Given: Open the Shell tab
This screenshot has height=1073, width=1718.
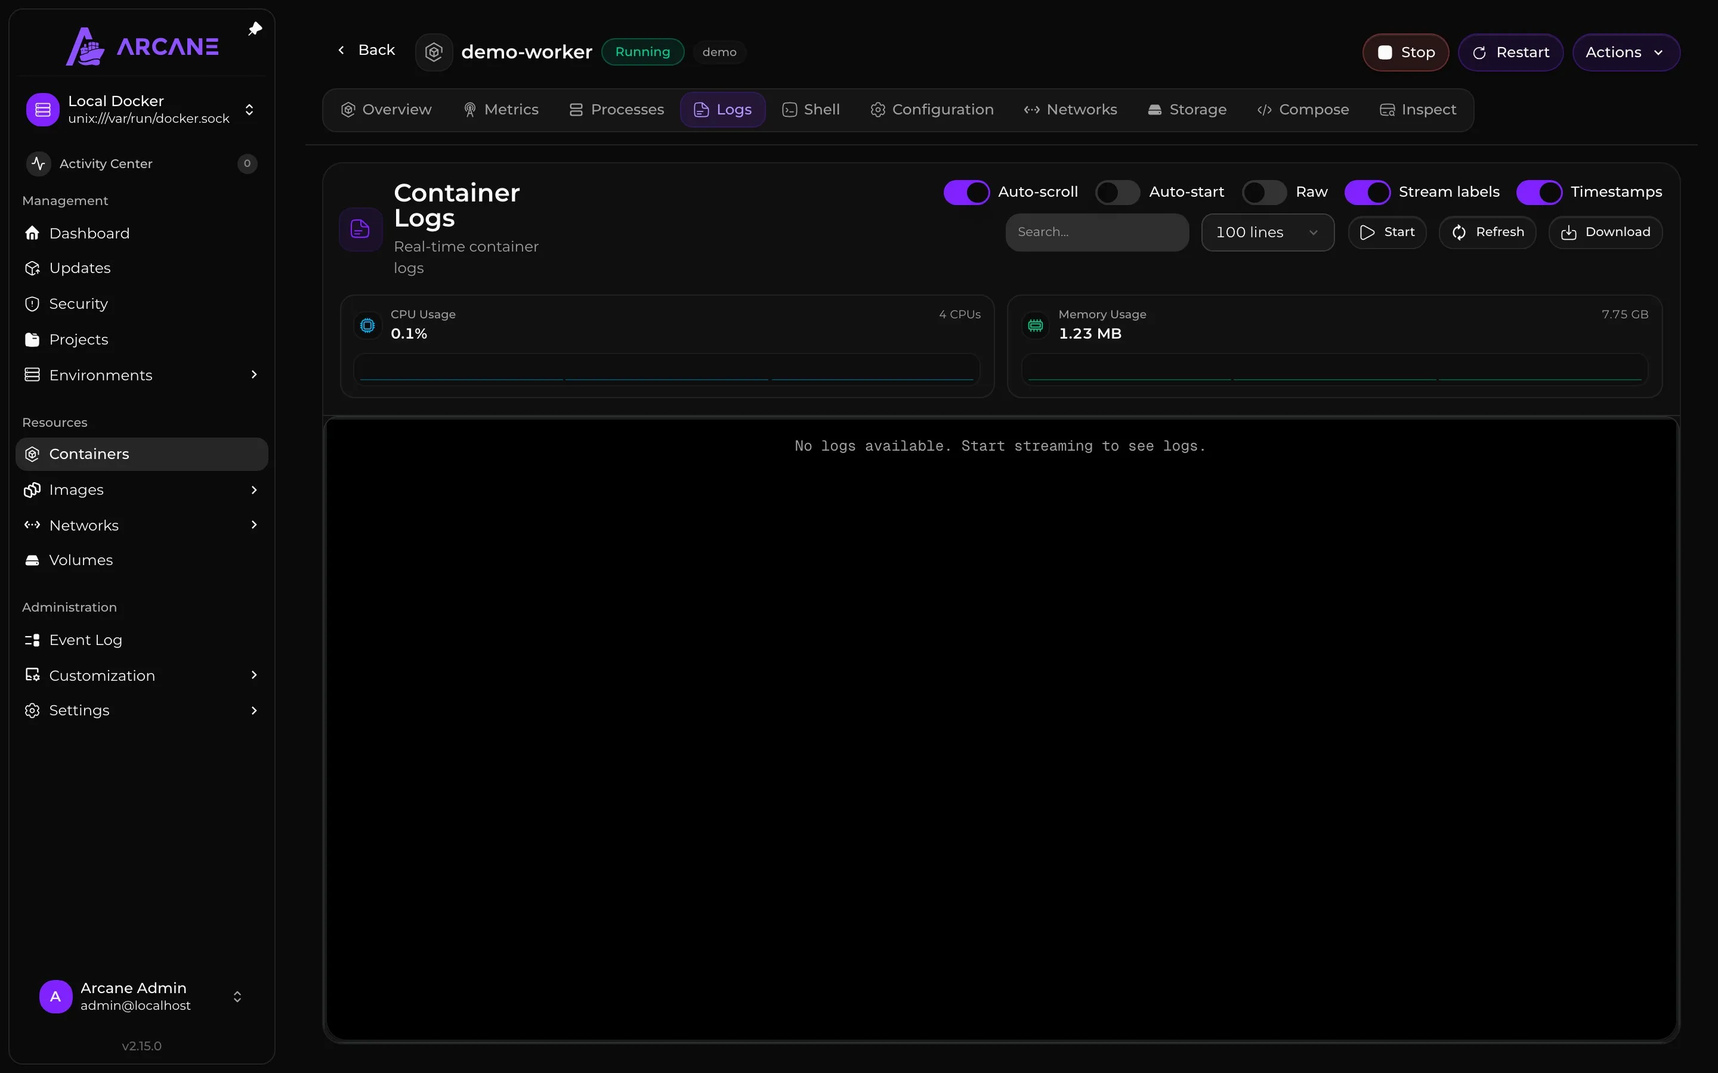Looking at the screenshot, I should click(x=811, y=110).
